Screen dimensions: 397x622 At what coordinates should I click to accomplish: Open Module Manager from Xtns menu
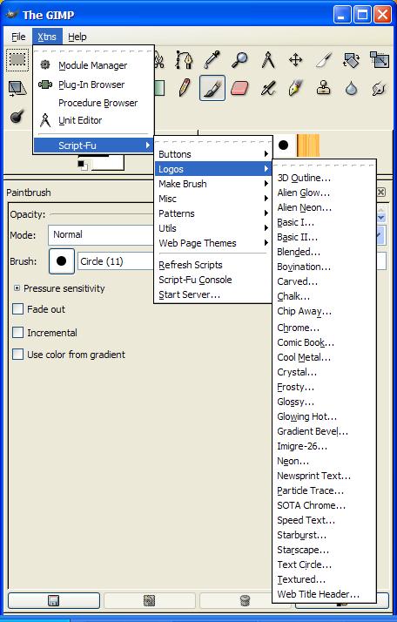click(93, 65)
